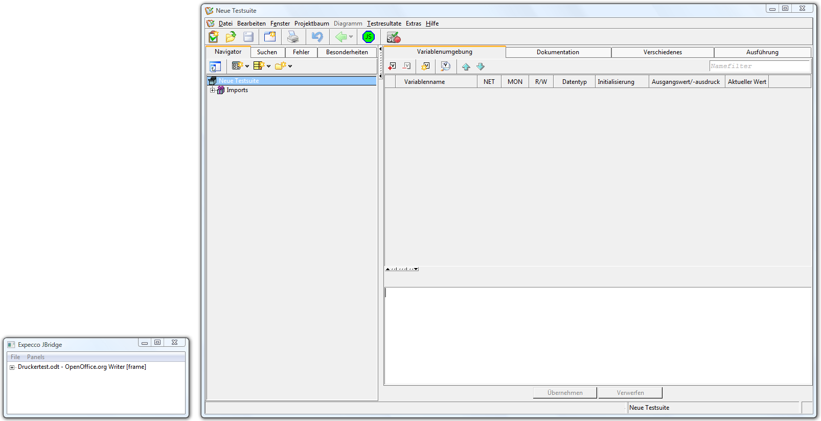This screenshot has width=821, height=421.
Task: Click the add variable icon
Action: point(392,66)
